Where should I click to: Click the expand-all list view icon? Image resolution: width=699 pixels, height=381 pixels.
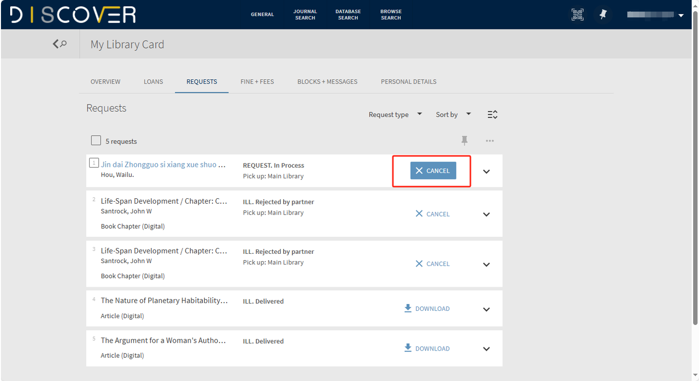click(x=492, y=115)
